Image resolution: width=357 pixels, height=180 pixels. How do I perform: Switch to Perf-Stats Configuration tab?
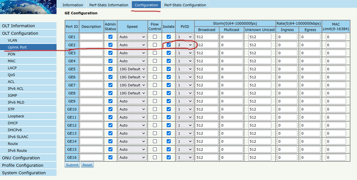click(x=185, y=5)
